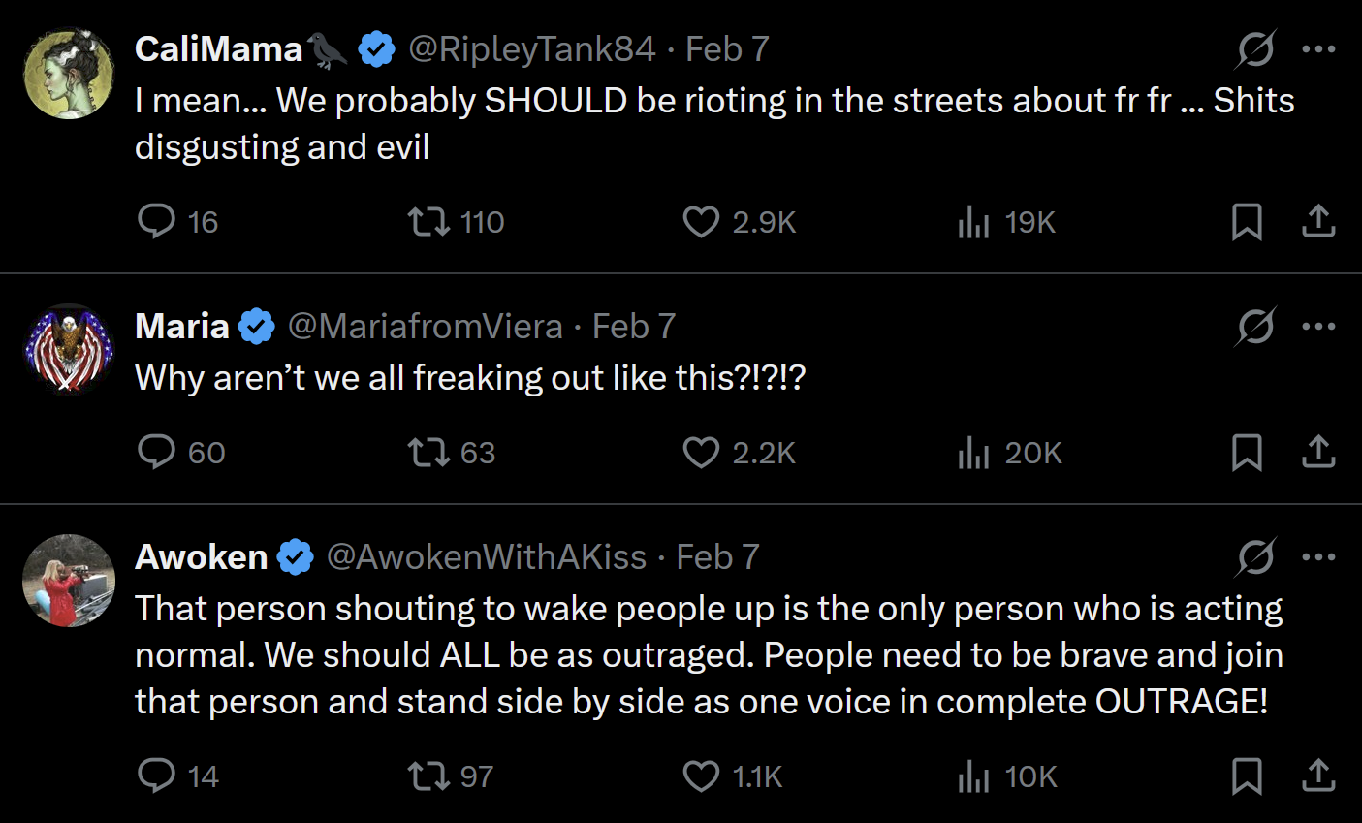
Task: Share Awoken's tweet
Action: pyautogui.click(x=1318, y=776)
